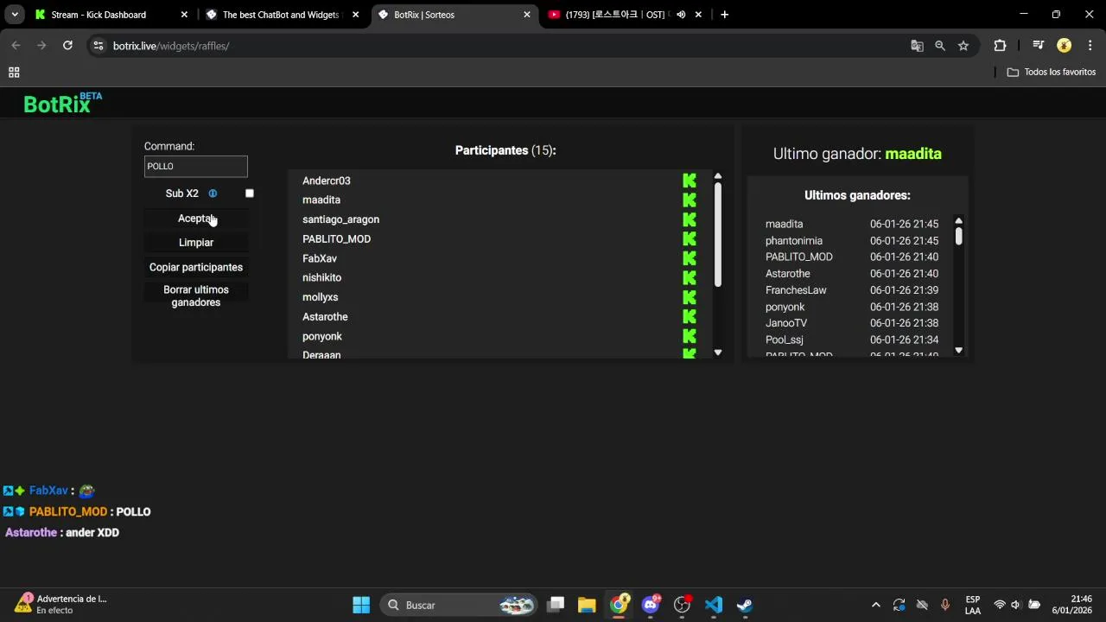Click Copiar participantes button

click(x=196, y=267)
